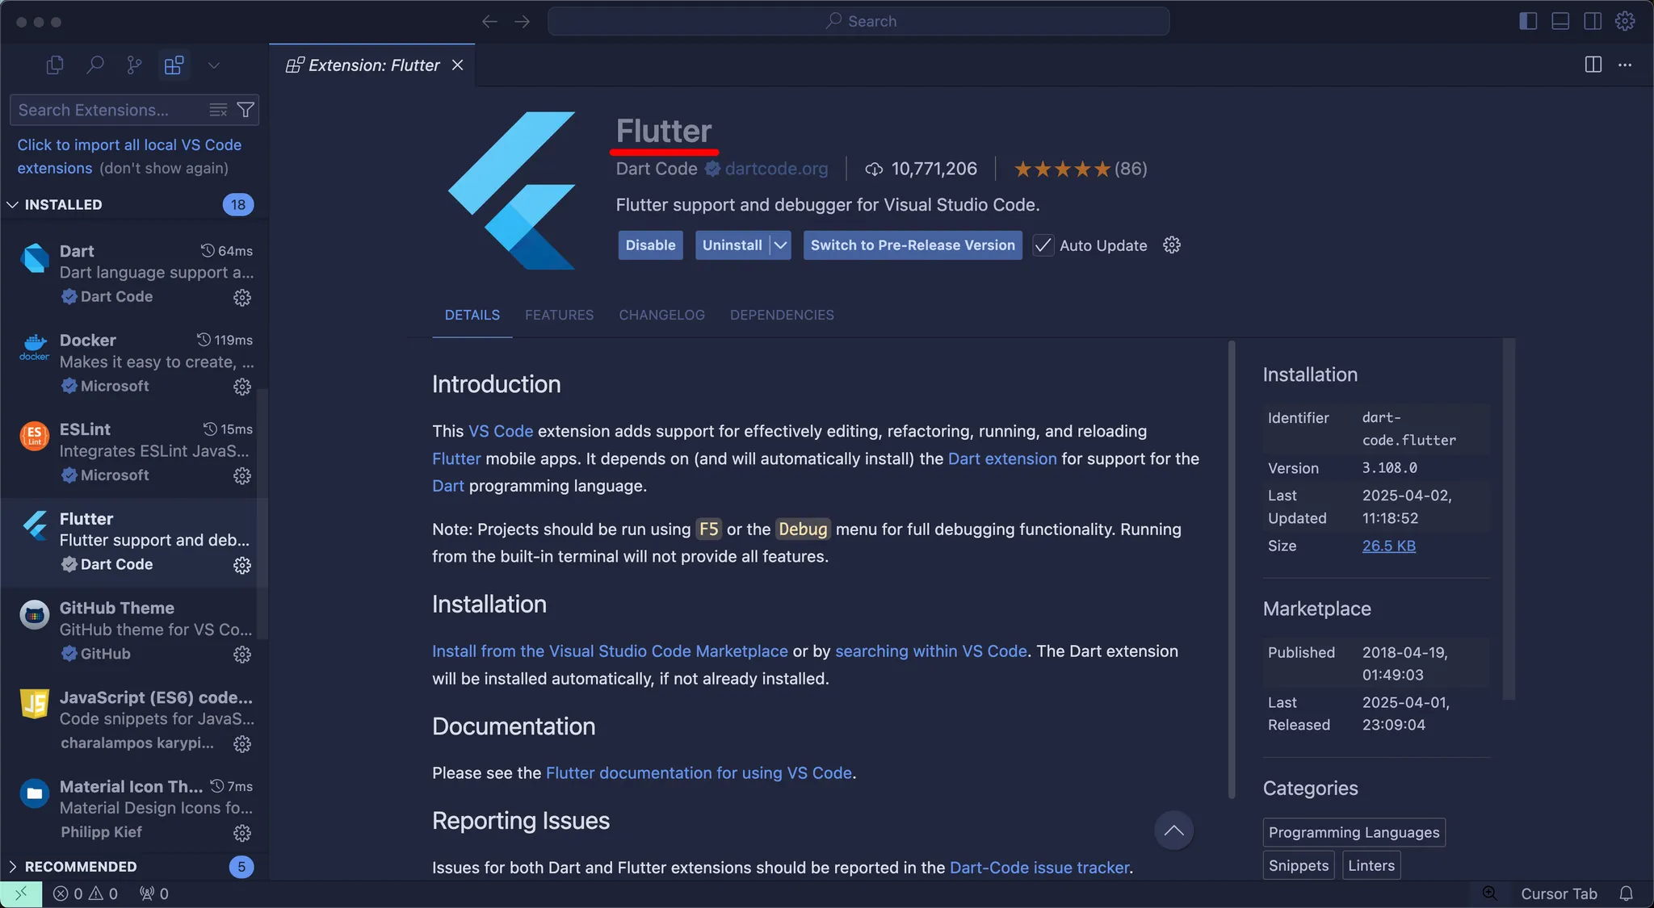Open the Uninstall dropdown arrow
1654x908 pixels.
pyautogui.click(x=780, y=245)
